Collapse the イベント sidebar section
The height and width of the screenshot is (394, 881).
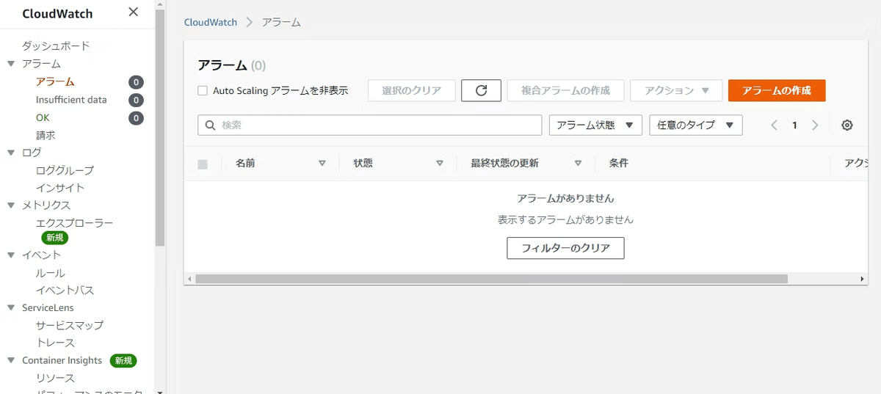point(11,255)
